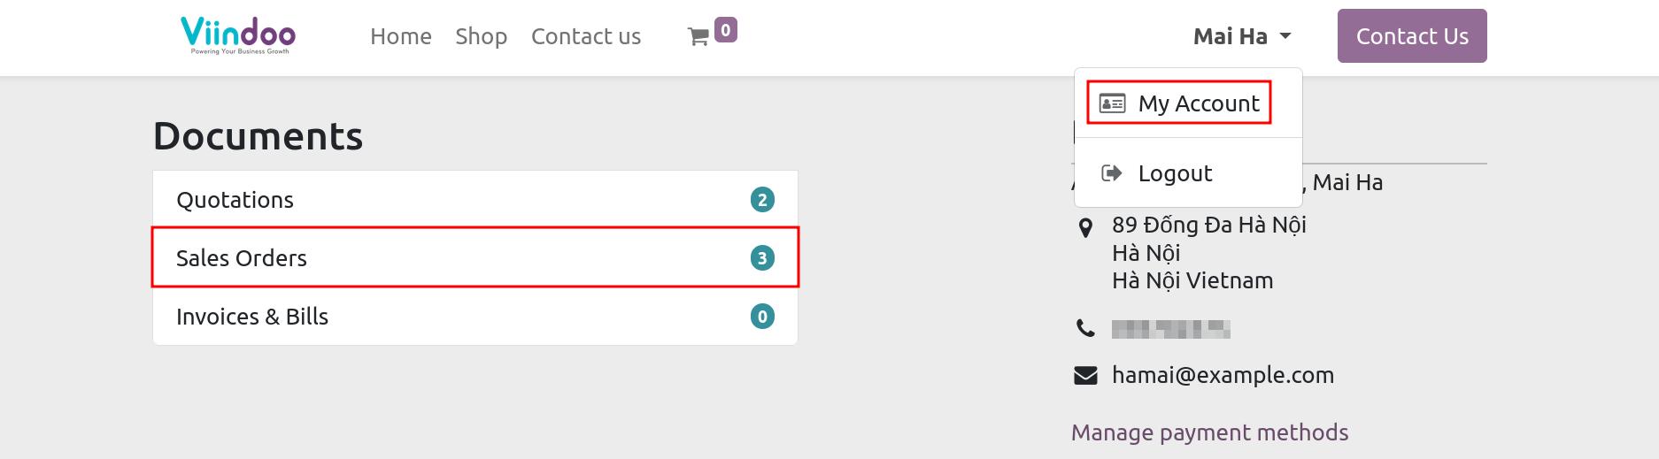
Task: Click the purple Contact Us button
Action: (1412, 36)
